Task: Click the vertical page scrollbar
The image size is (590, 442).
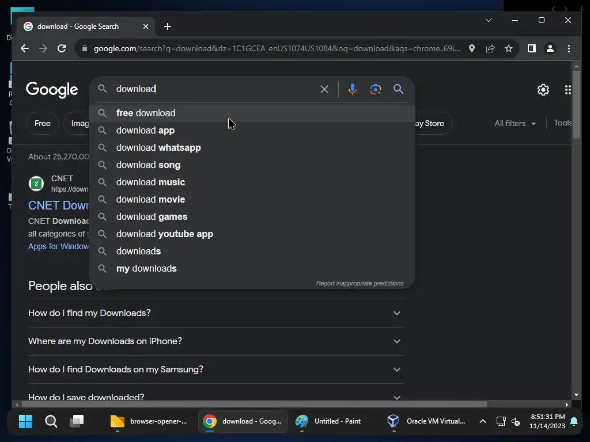Action: tap(576, 105)
